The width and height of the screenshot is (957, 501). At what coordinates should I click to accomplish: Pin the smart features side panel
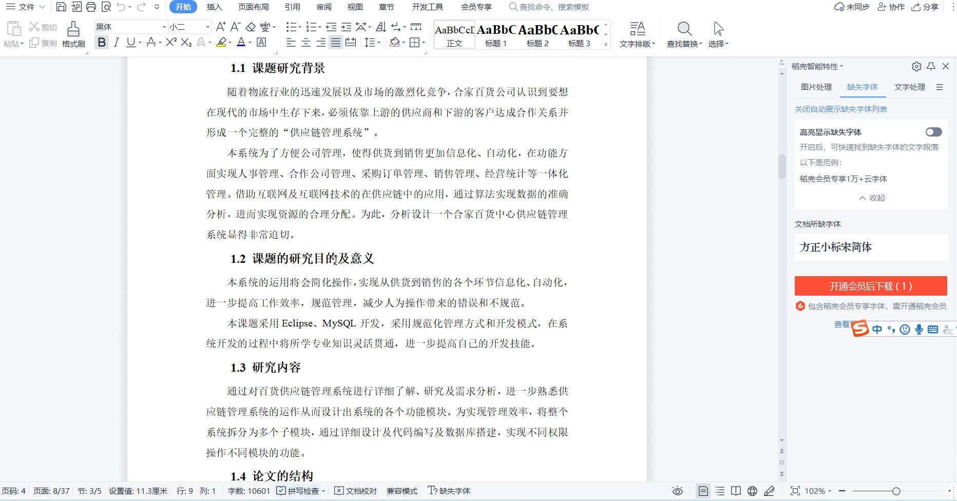pos(931,66)
